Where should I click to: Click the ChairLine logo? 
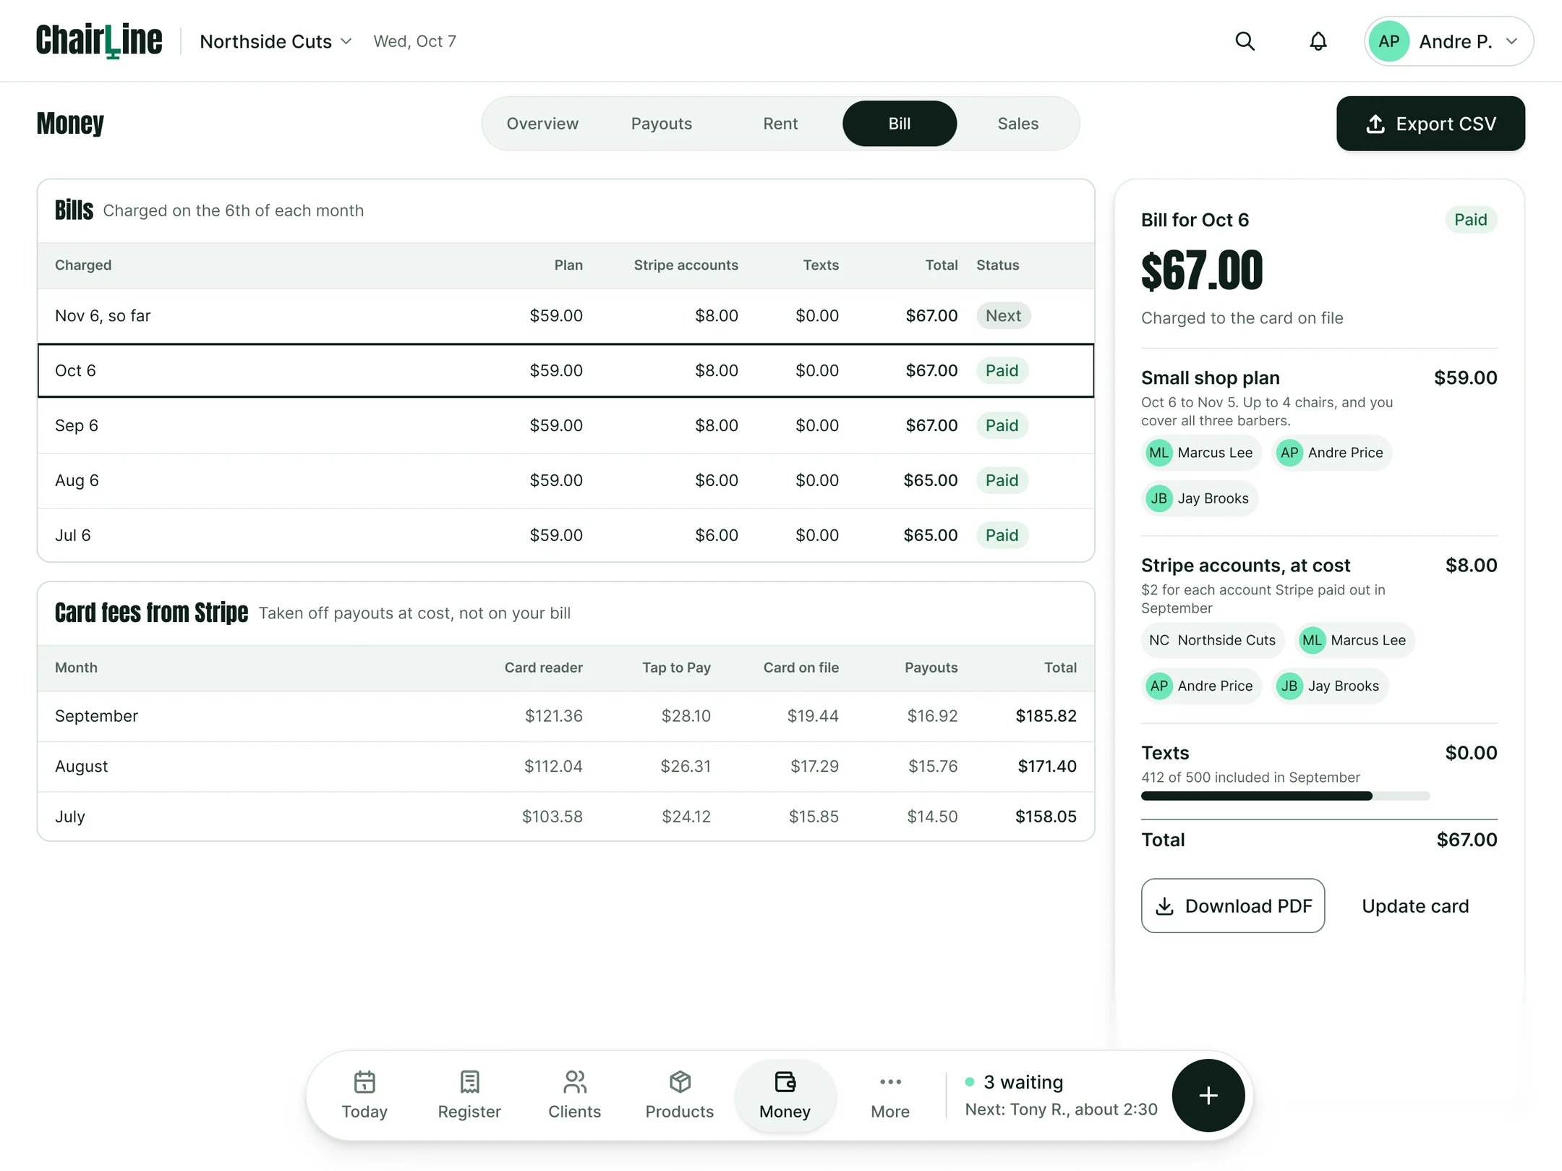(x=99, y=41)
